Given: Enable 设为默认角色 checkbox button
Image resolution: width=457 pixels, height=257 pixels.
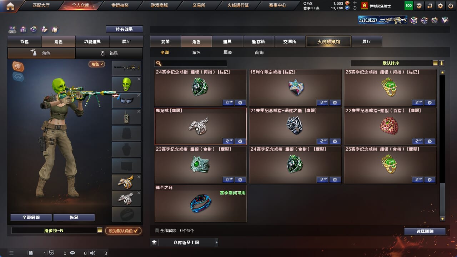Looking at the screenshot, I should pos(123,231).
